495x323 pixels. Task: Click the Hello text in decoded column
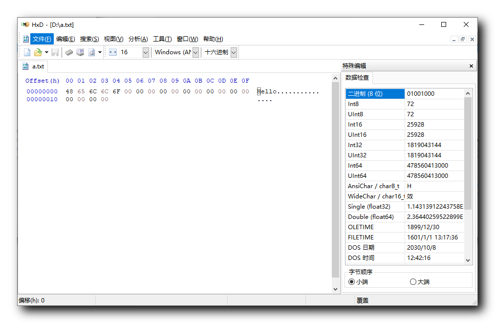267,91
